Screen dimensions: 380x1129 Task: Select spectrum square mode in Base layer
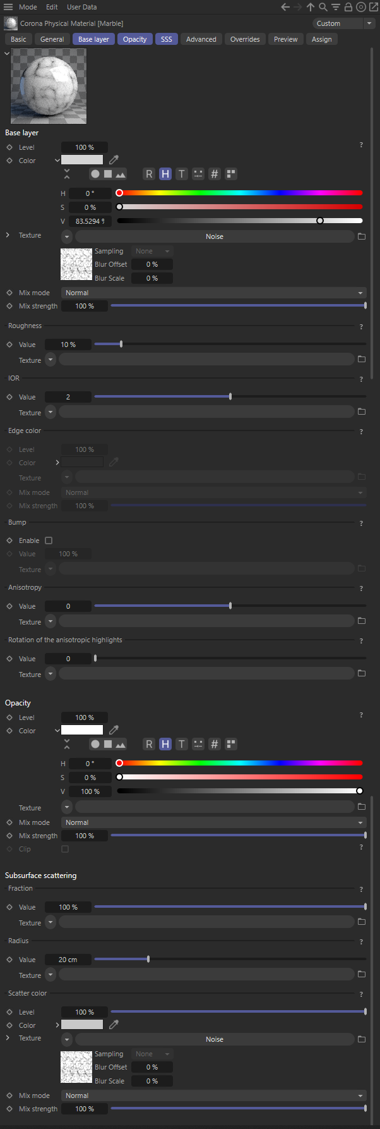[108, 174]
